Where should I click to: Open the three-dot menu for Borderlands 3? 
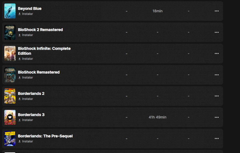pos(217,117)
